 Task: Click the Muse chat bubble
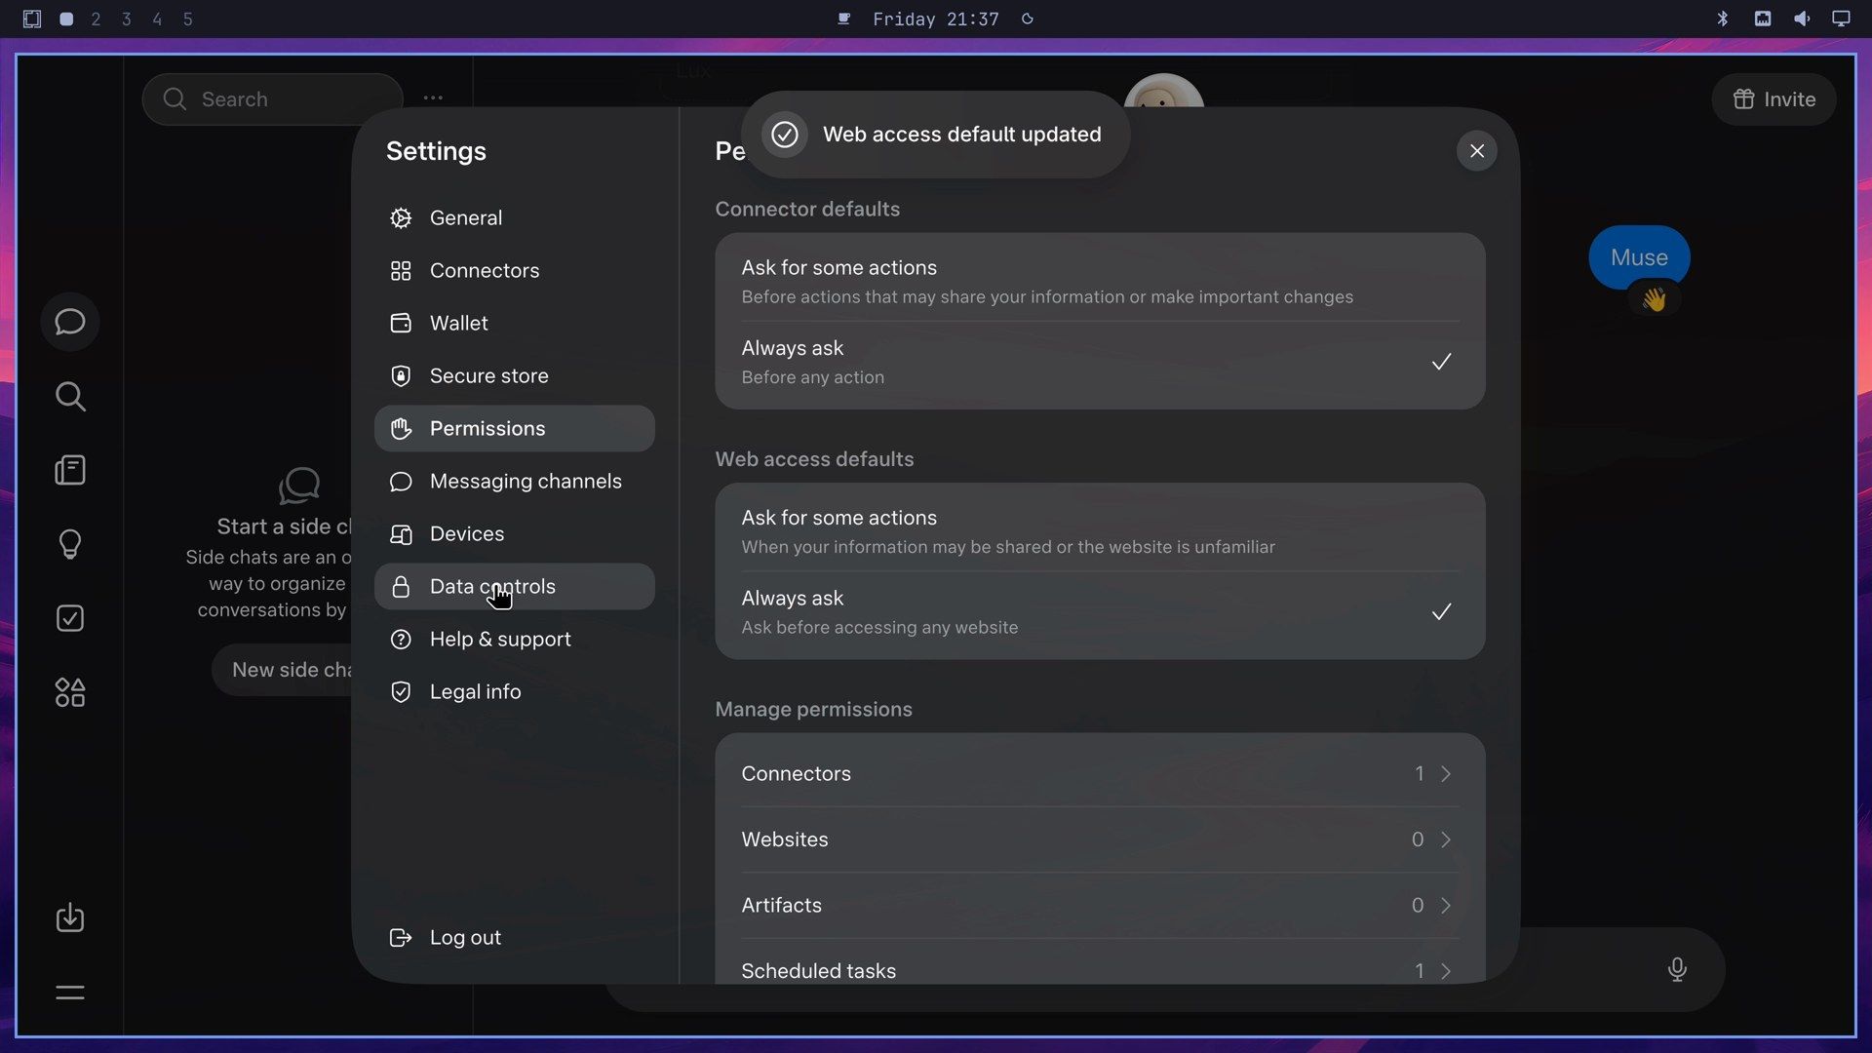[x=1639, y=257]
